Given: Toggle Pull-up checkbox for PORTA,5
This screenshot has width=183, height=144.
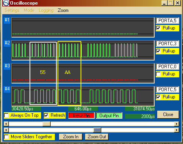Looking at the screenshot, I should click(158, 28).
